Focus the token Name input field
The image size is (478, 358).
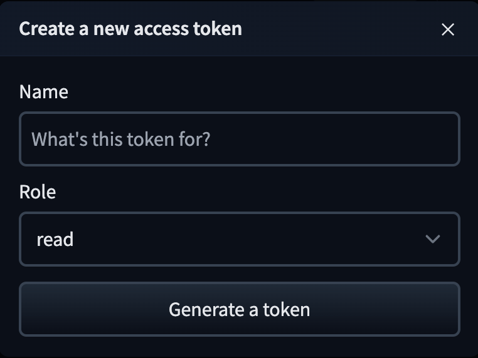point(239,139)
